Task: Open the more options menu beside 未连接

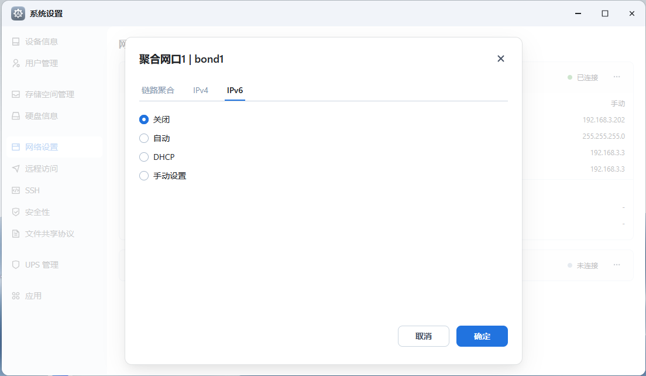Action: pyautogui.click(x=617, y=265)
